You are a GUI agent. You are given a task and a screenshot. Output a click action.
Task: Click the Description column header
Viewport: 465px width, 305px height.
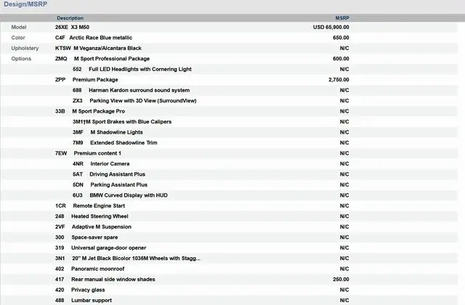[70, 17]
